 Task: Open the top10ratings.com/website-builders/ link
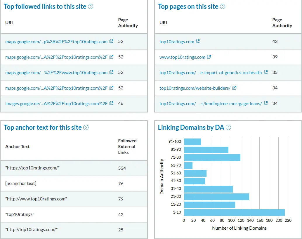pos(195,88)
